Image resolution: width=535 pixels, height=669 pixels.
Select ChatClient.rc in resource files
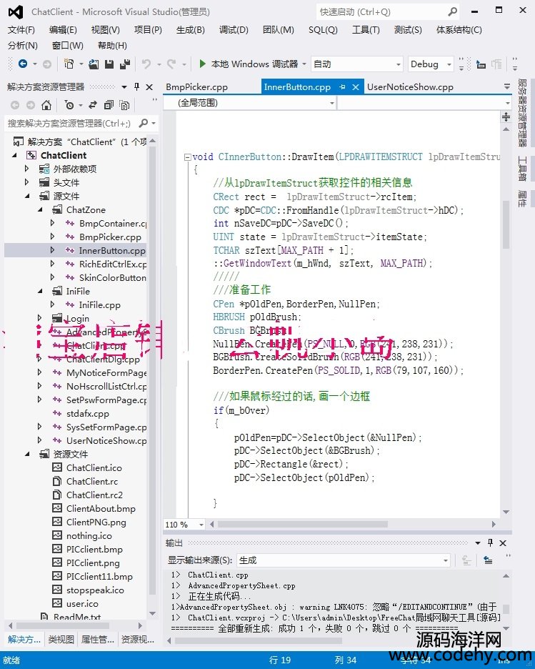point(92,481)
